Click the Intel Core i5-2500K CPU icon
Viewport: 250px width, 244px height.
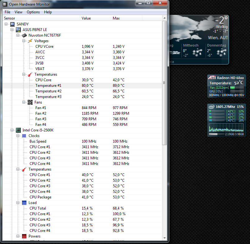[18, 130]
